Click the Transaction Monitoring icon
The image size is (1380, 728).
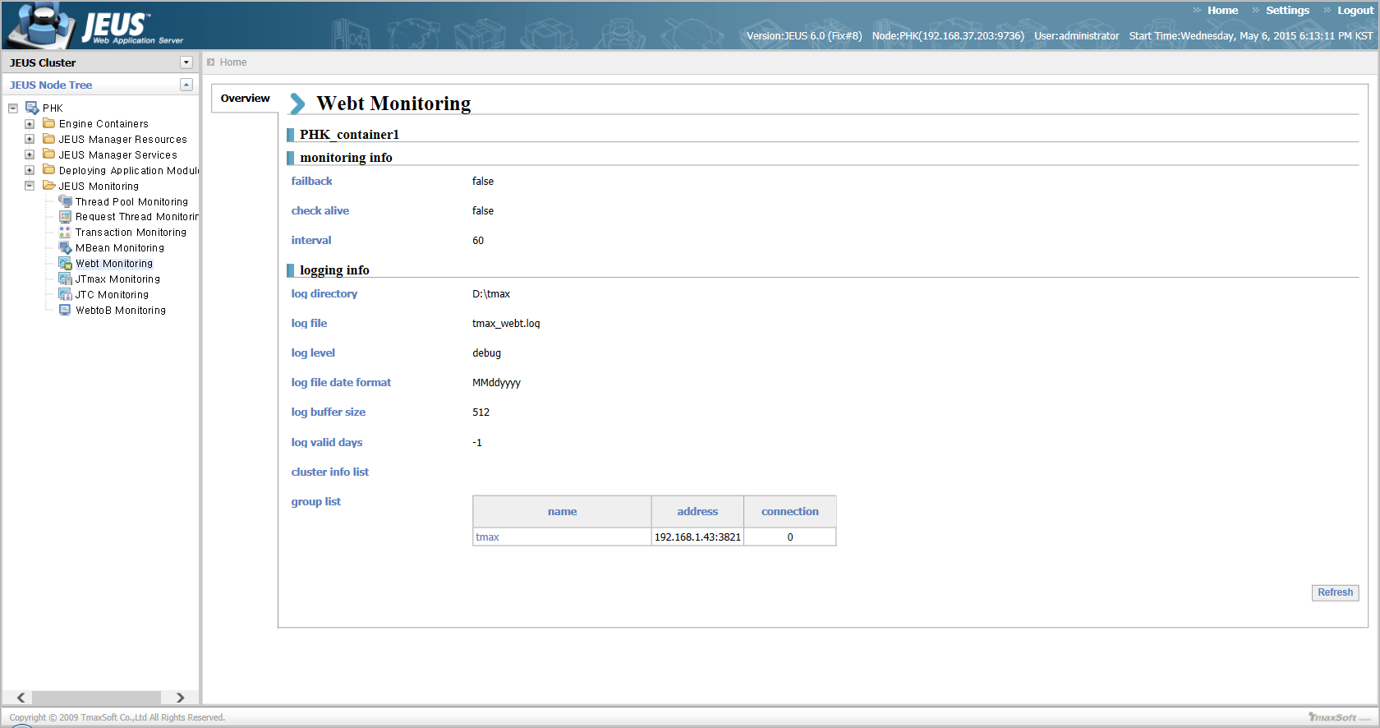click(65, 233)
